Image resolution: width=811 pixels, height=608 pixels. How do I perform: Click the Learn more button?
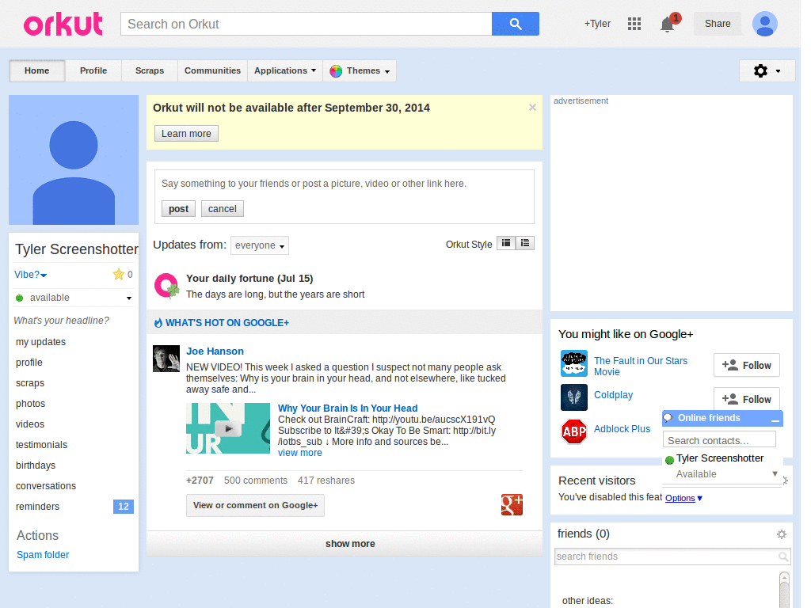[186, 133]
